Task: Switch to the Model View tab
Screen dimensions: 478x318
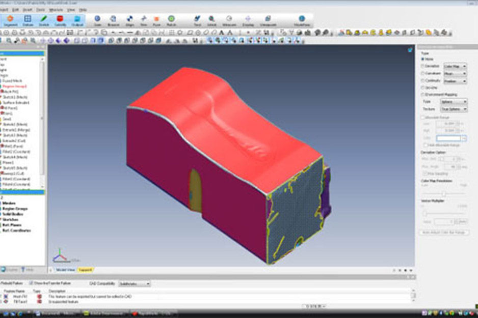Action: coord(65,269)
